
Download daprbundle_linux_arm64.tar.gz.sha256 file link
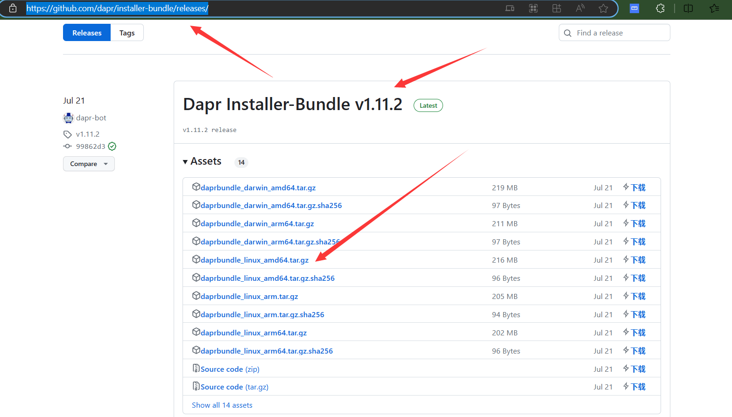[x=267, y=351]
